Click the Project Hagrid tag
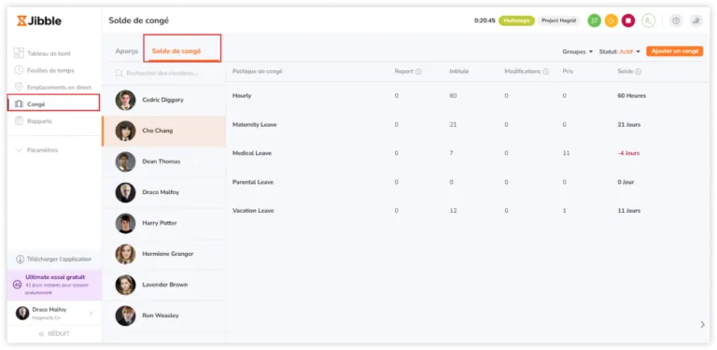Viewport: 717px width, 350px height. coord(559,21)
